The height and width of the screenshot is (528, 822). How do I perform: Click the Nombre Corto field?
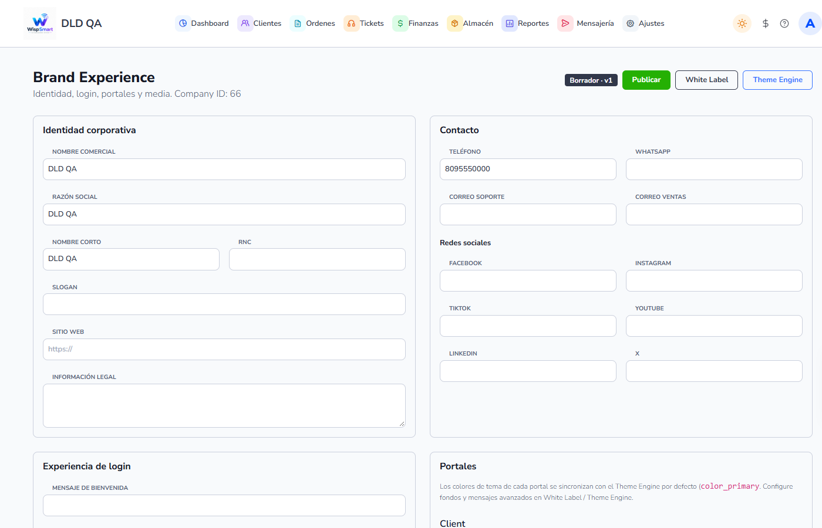click(x=131, y=259)
